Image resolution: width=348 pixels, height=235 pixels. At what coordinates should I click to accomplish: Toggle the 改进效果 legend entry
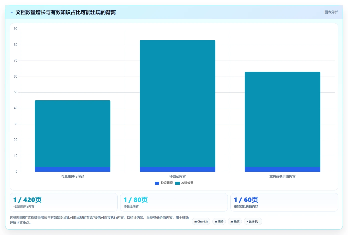click(x=184, y=183)
